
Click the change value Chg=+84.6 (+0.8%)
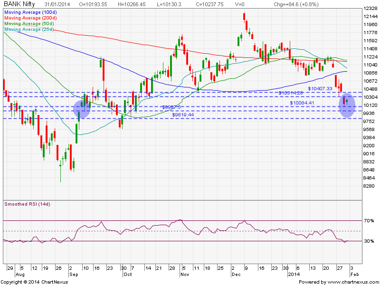coord(296,4)
